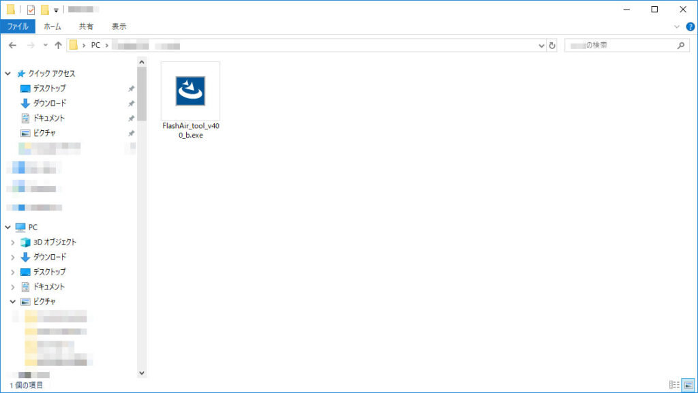This screenshot has width=698, height=393.
Task: Click the search magnifier icon
Action: (681, 46)
